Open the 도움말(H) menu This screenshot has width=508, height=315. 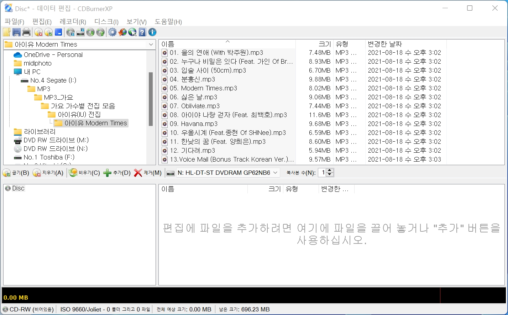(168, 22)
